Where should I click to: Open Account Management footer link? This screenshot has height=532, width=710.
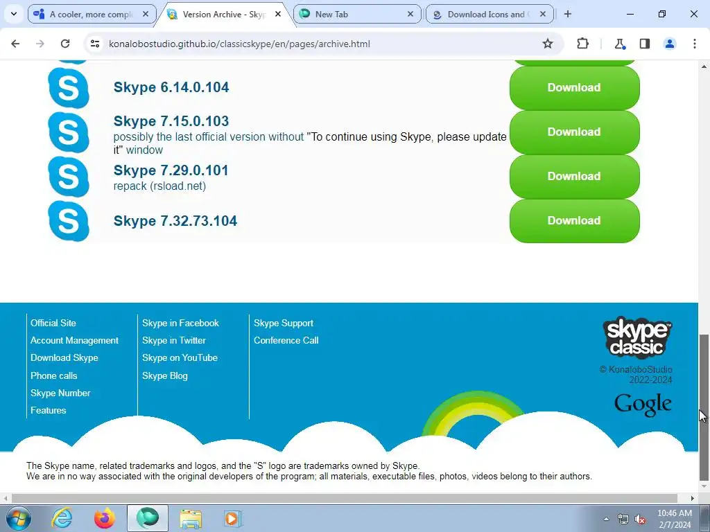75,340
